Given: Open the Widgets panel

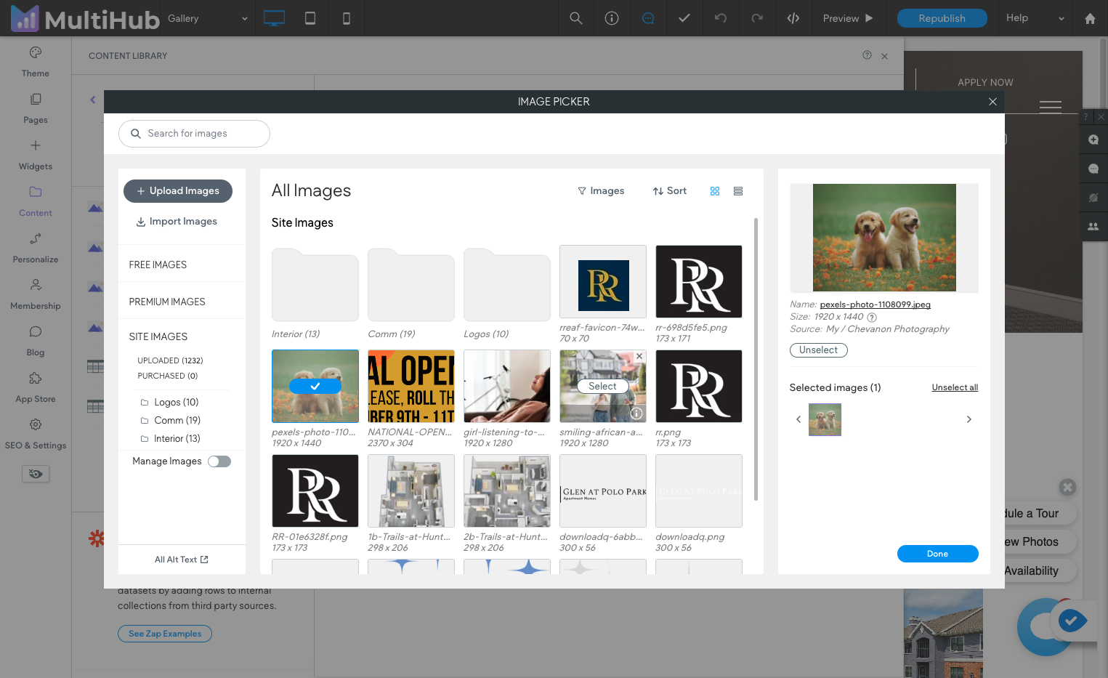Looking at the screenshot, I should point(36,155).
